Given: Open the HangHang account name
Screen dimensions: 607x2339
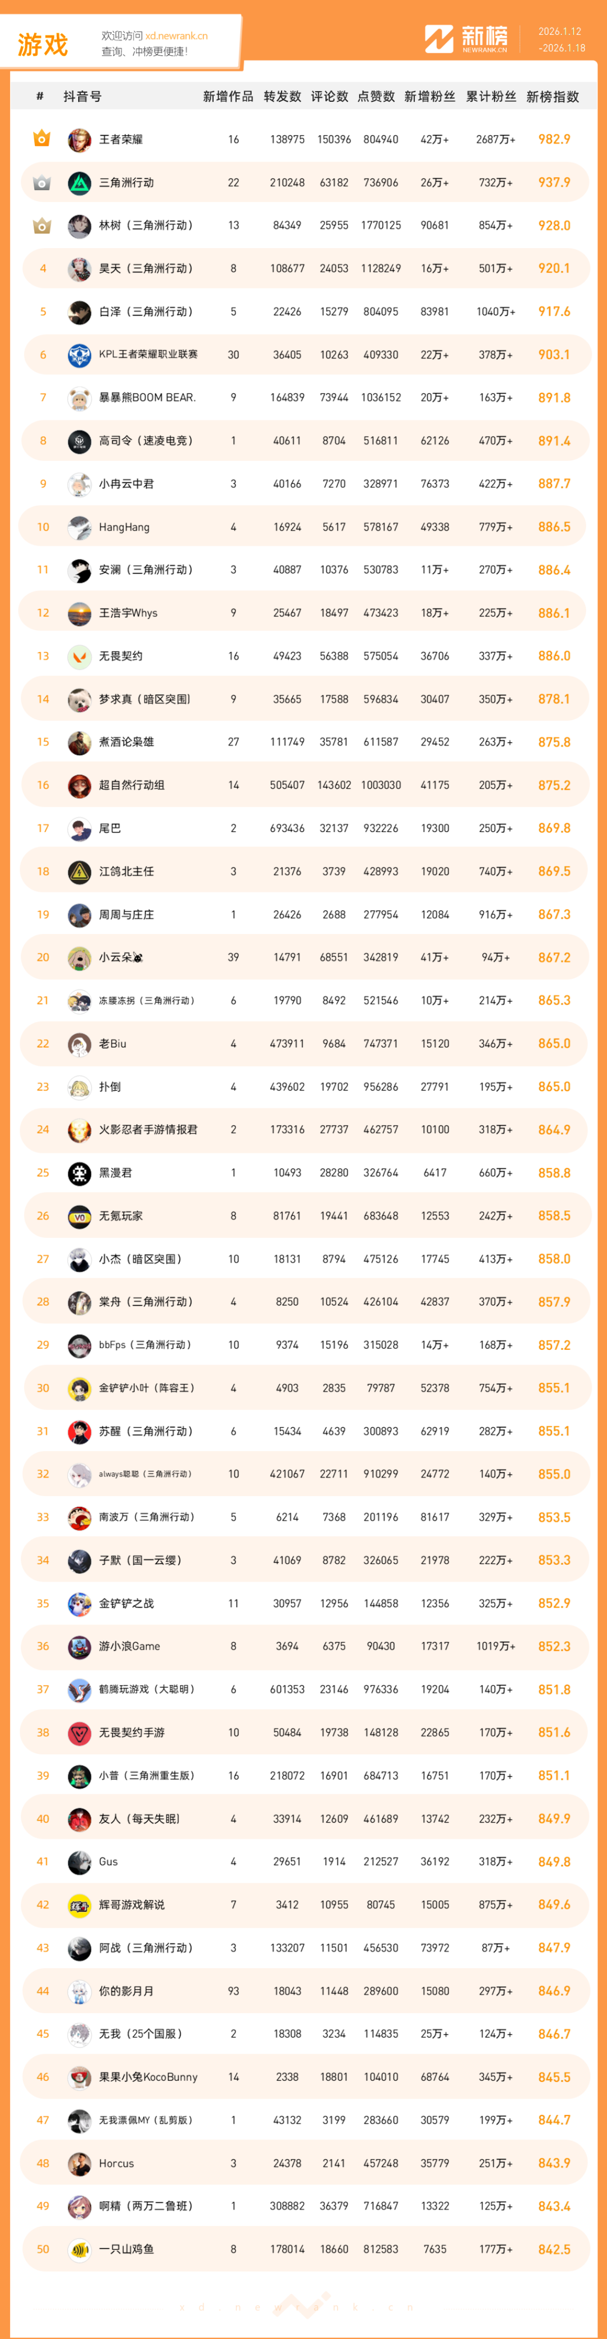Looking at the screenshot, I should click(124, 528).
